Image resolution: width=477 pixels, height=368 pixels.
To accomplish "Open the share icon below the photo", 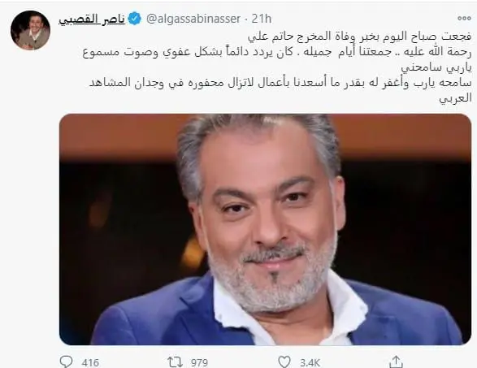I will (396, 362).
